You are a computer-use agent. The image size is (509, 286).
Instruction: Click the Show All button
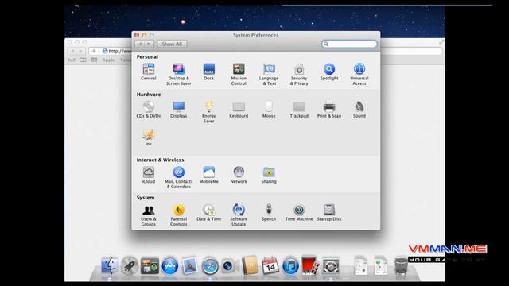coord(172,44)
